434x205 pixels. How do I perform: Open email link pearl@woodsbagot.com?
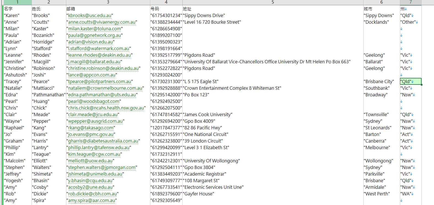pyautogui.click(x=94, y=101)
